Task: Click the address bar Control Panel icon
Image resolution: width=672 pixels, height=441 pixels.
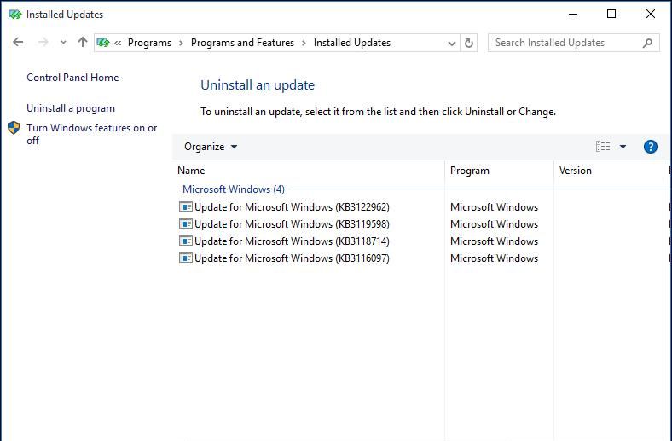Action: [103, 43]
